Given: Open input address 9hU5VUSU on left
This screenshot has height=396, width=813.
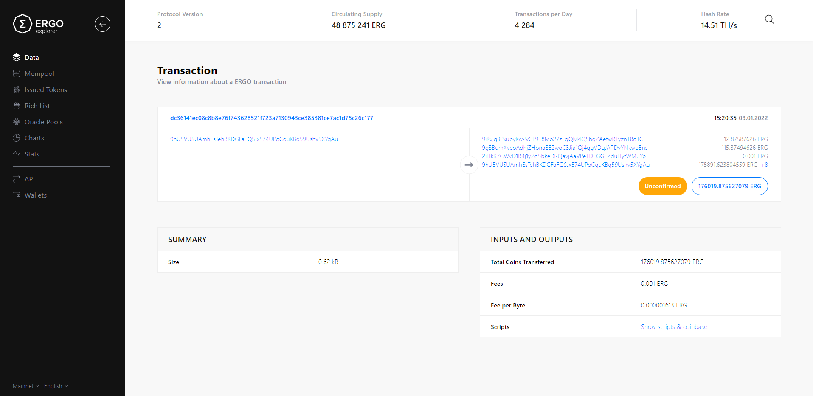Looking at the screenshot, I should tap(254, 139).
